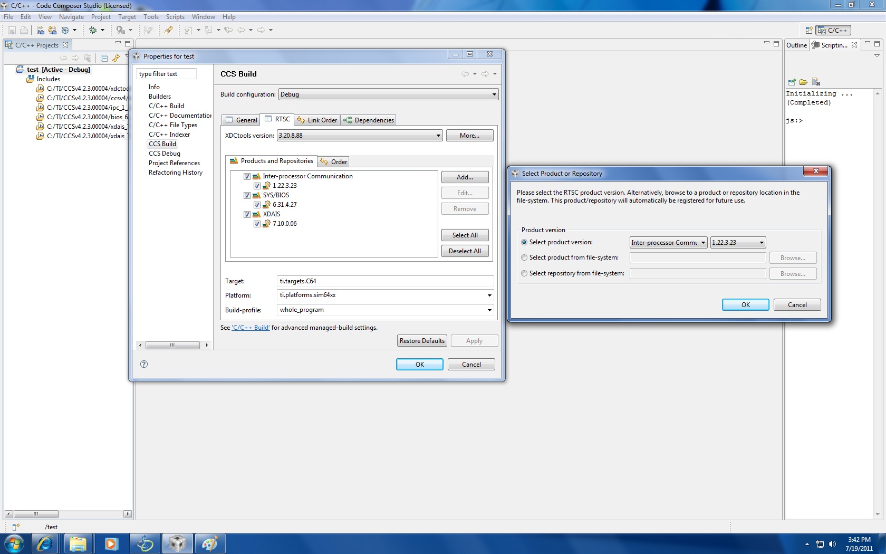Click the clear console icon in Scripting panel

pyautogui.click(x=816, y=82)
